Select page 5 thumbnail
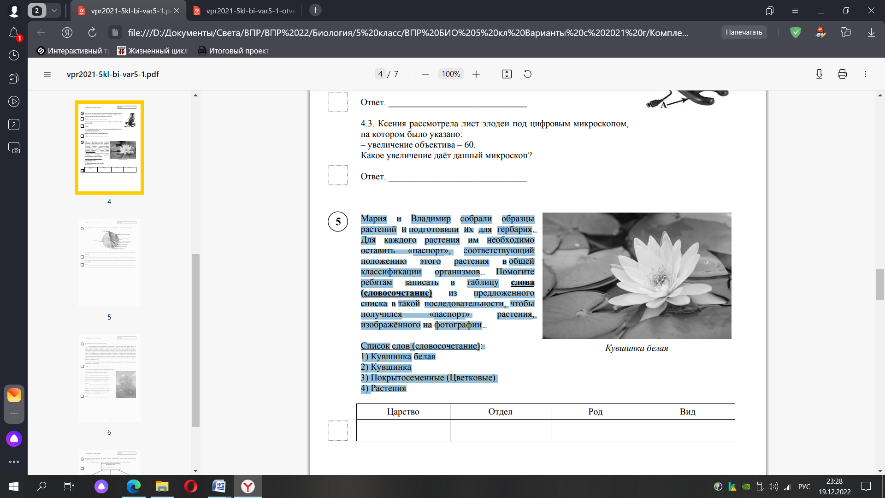Image resolution: width=885 pixels, height=498 pixels. click(x=109, y=263)
